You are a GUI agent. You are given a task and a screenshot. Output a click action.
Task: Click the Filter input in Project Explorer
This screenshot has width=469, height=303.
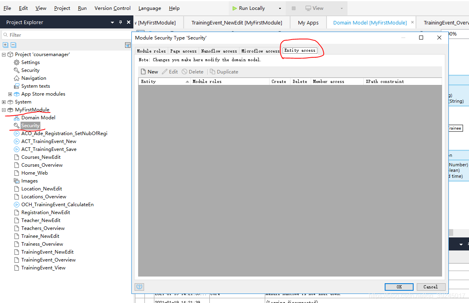pos(66,35)
